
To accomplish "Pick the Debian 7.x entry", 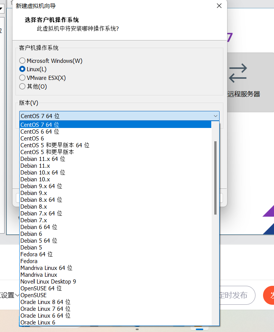I will 115,220.
